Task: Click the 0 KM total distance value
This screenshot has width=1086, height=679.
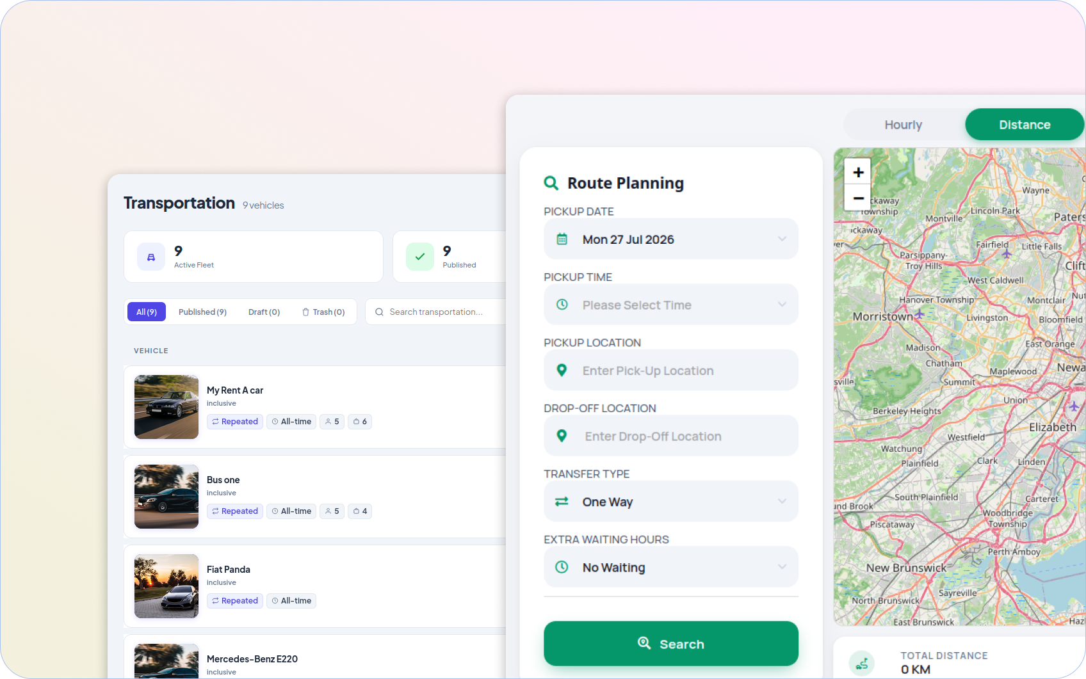Action: tap(916, 669)
